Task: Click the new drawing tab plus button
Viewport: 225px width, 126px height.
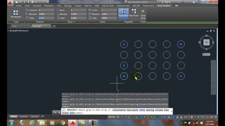Action: pos(54,26)
